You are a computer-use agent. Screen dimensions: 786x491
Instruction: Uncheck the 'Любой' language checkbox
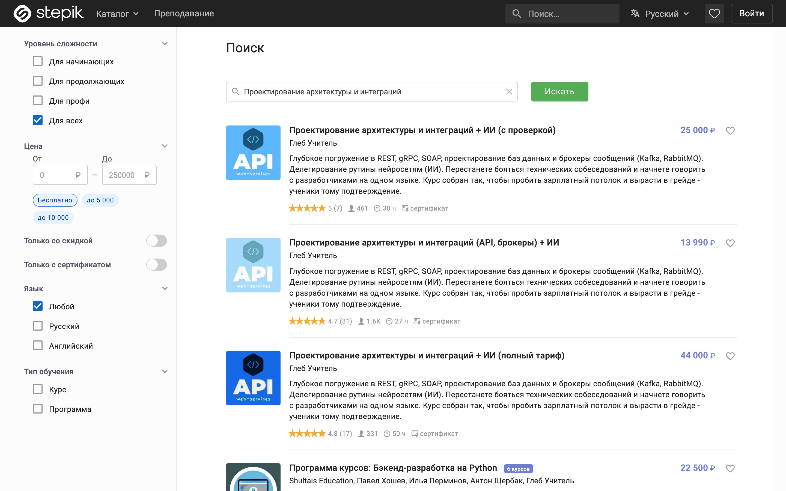click(x=38, y=306)
